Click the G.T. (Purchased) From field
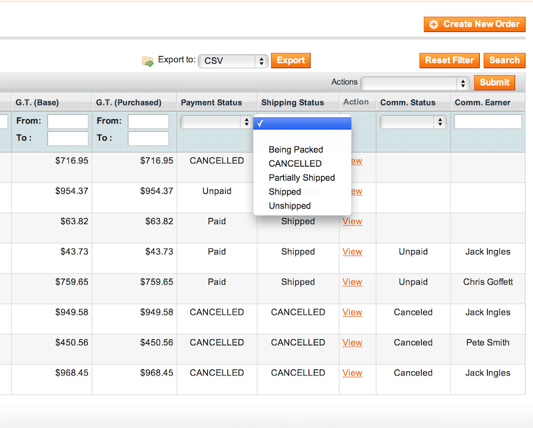The image size is (533, 428). click(x=148, y=121)
